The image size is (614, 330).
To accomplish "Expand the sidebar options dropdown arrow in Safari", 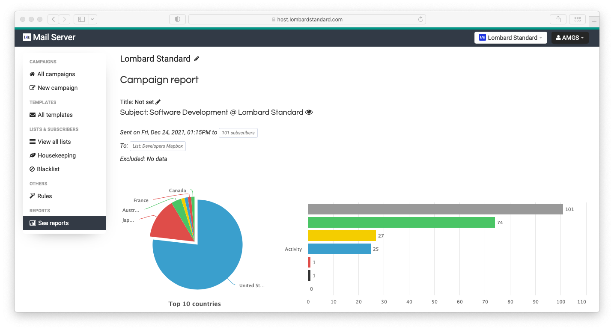I will pyautogui.click(x=92, y=19).
